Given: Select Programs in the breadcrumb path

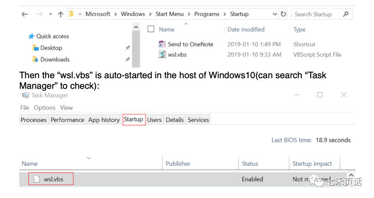Looking at the screenshot, I should coord(207,14).
